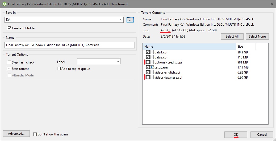Check optional-credits.cpi for download
This screenshot has width=276, height=141.
(x=148, y=62)
